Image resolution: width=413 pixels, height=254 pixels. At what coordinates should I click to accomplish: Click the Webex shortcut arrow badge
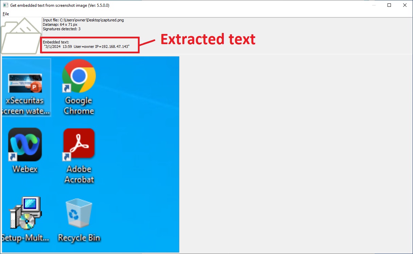[x=12, y=157]
